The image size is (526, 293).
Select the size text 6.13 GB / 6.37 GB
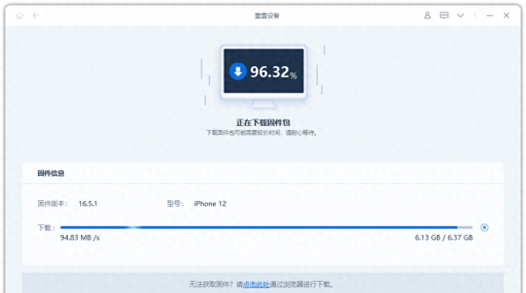pos(443,238)
